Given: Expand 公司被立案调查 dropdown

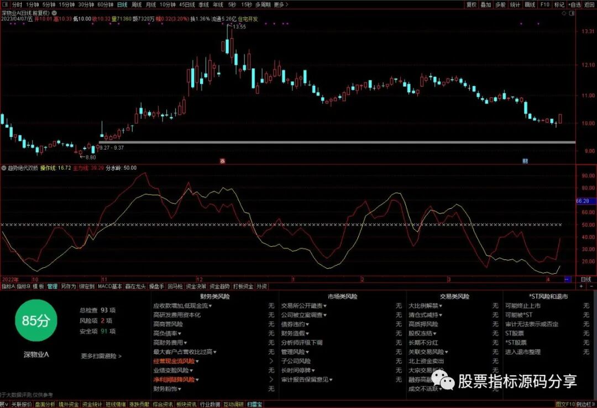Looking at the screenshot, I should pyautogui.click(x=304, y=315).
